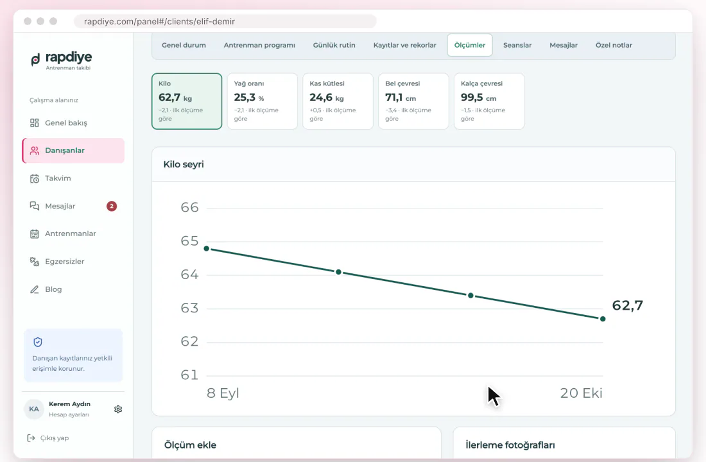Open Genel bakış dashboard icon
Viewport: 706px width, 462px height.
coord(34,123)
